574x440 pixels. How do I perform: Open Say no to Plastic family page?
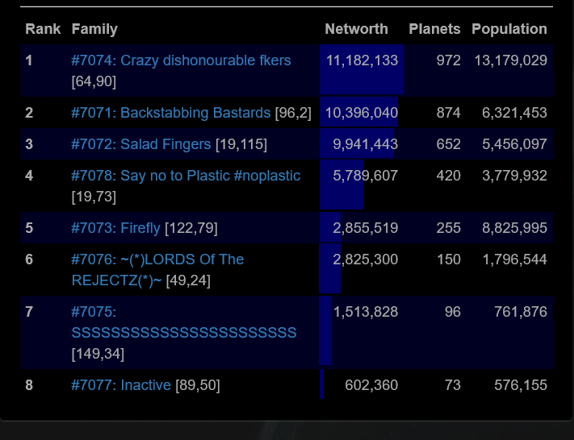pos(185,176)
